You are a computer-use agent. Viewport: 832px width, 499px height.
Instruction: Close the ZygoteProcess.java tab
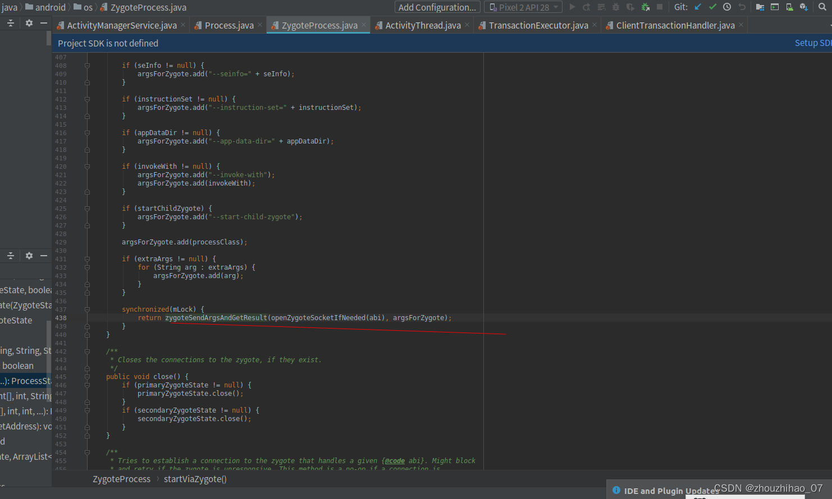point(364,25)
